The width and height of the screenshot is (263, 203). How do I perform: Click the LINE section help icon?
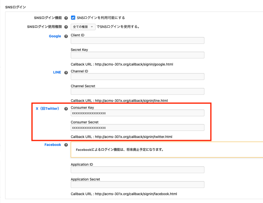66,72
